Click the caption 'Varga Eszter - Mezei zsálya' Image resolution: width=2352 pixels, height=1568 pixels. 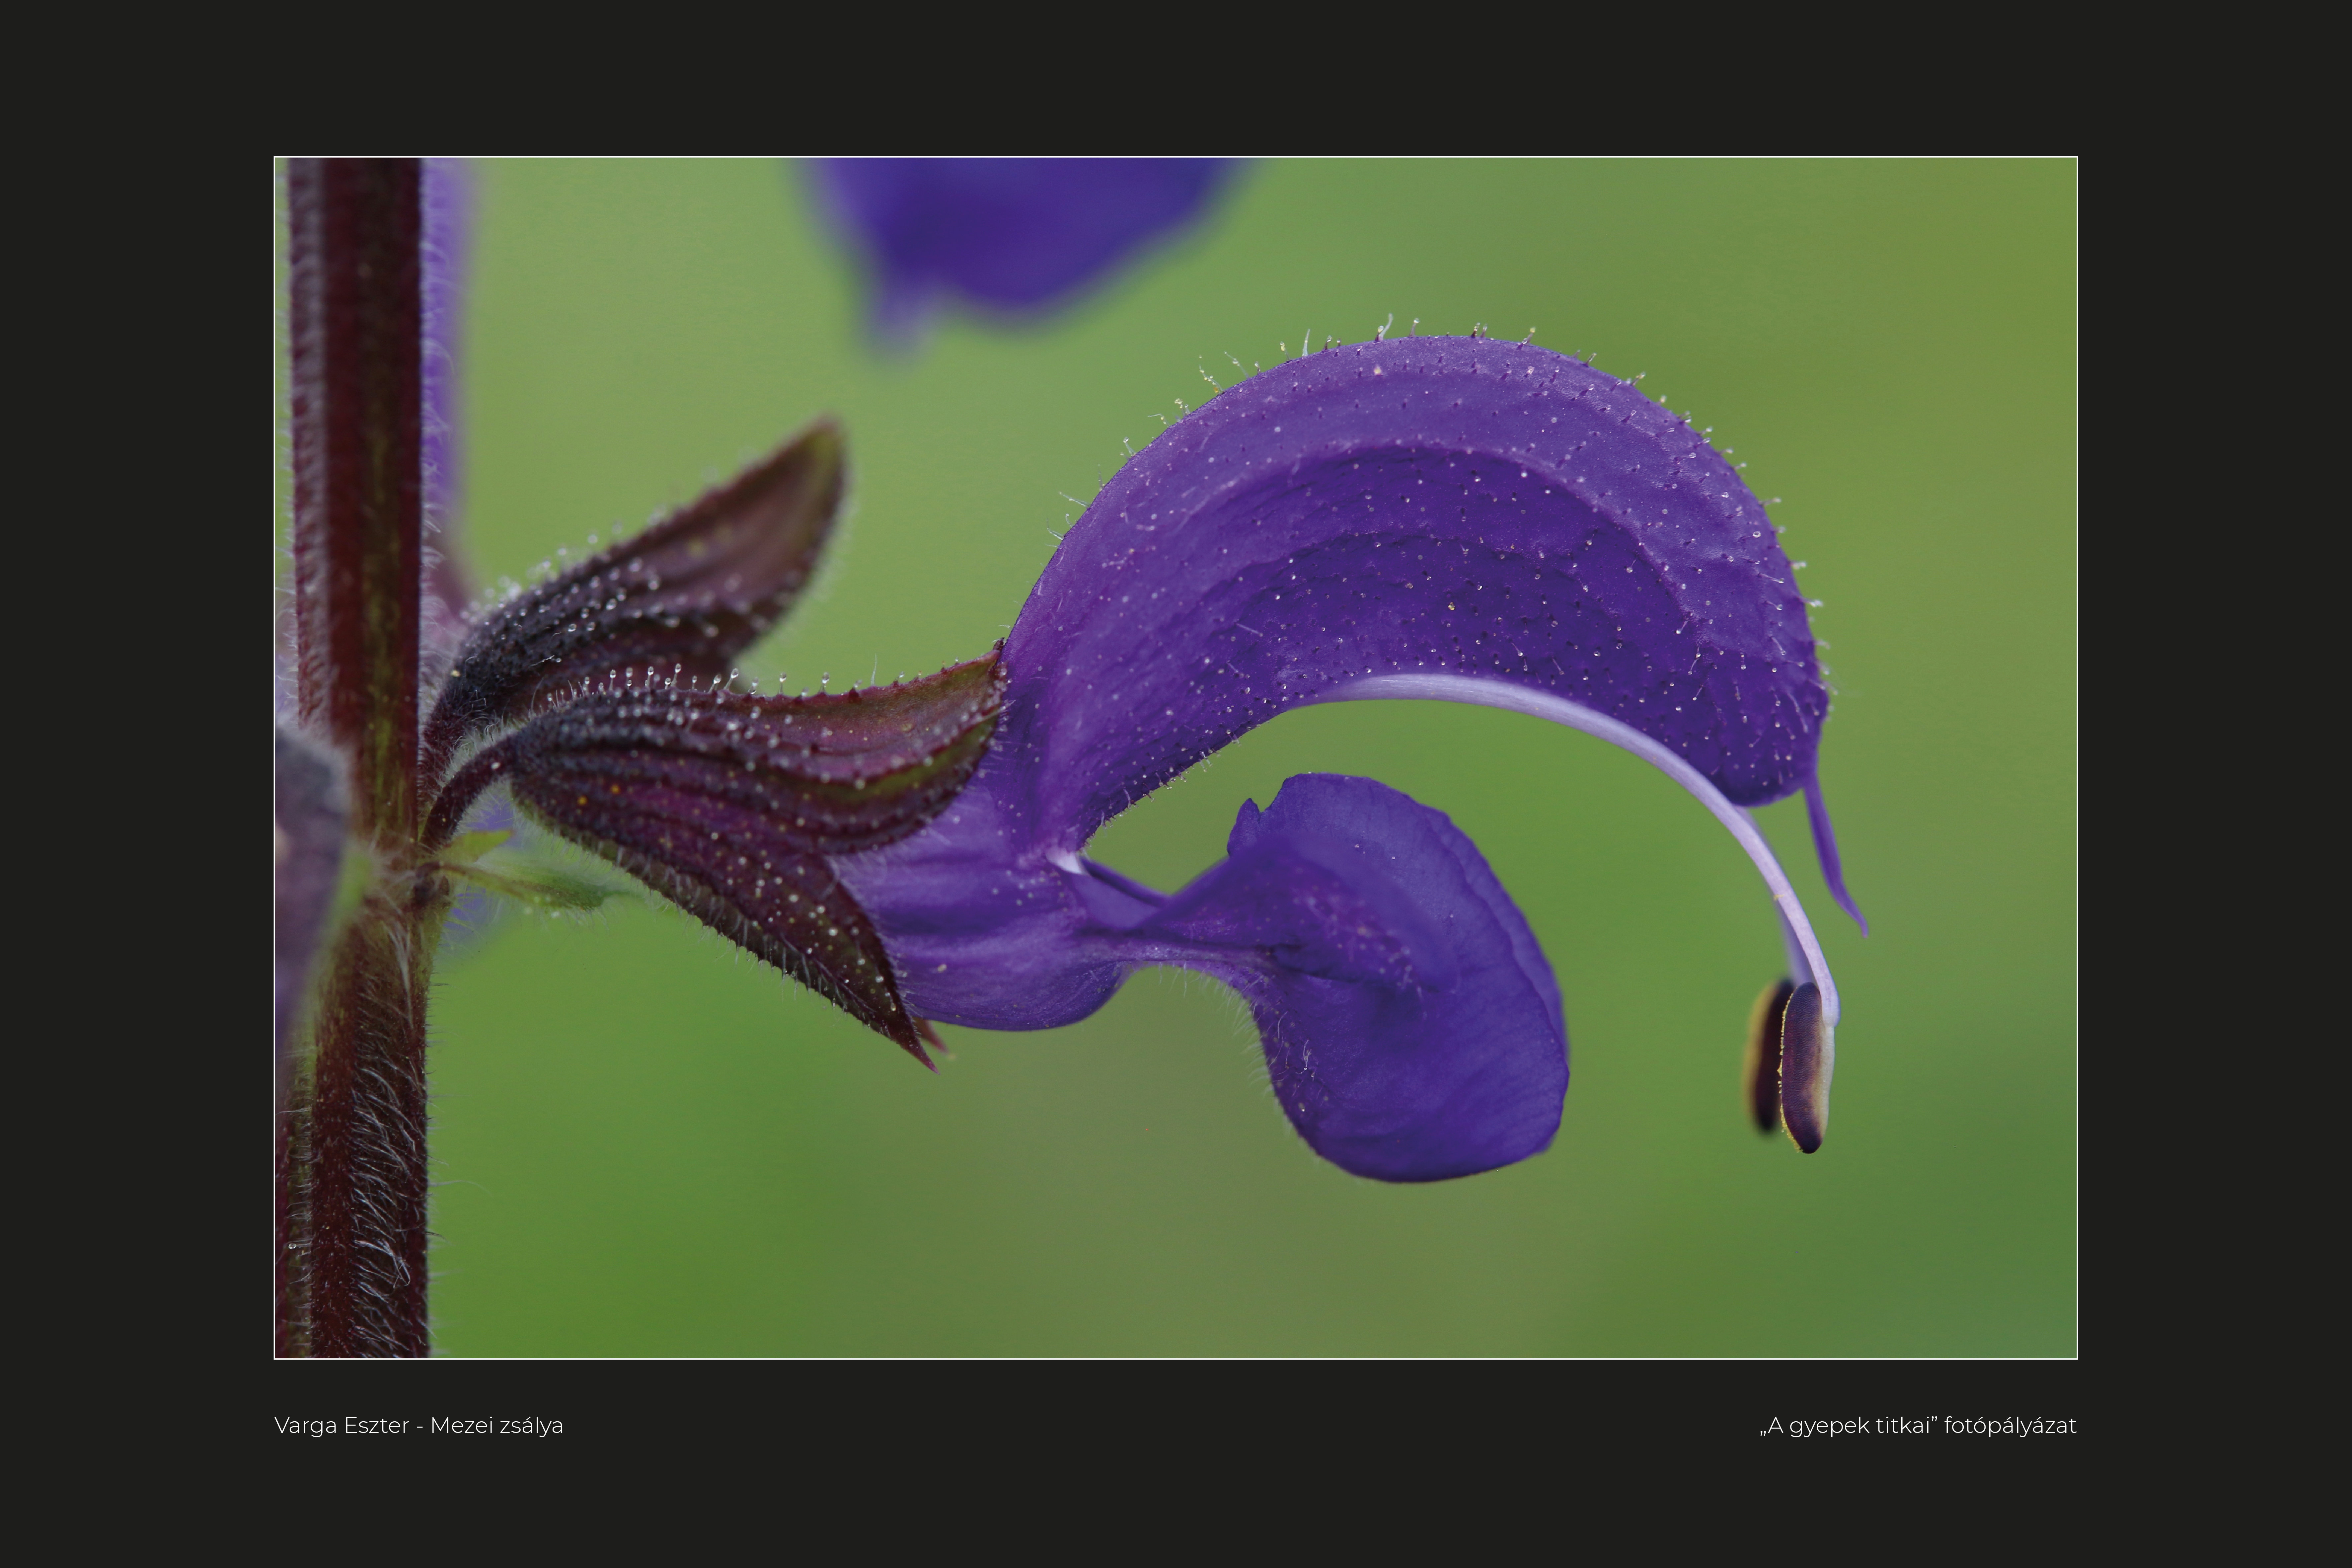419,1426
